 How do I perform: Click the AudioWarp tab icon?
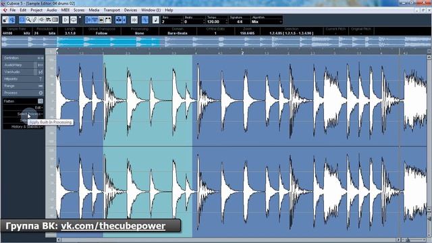point(40,65)
